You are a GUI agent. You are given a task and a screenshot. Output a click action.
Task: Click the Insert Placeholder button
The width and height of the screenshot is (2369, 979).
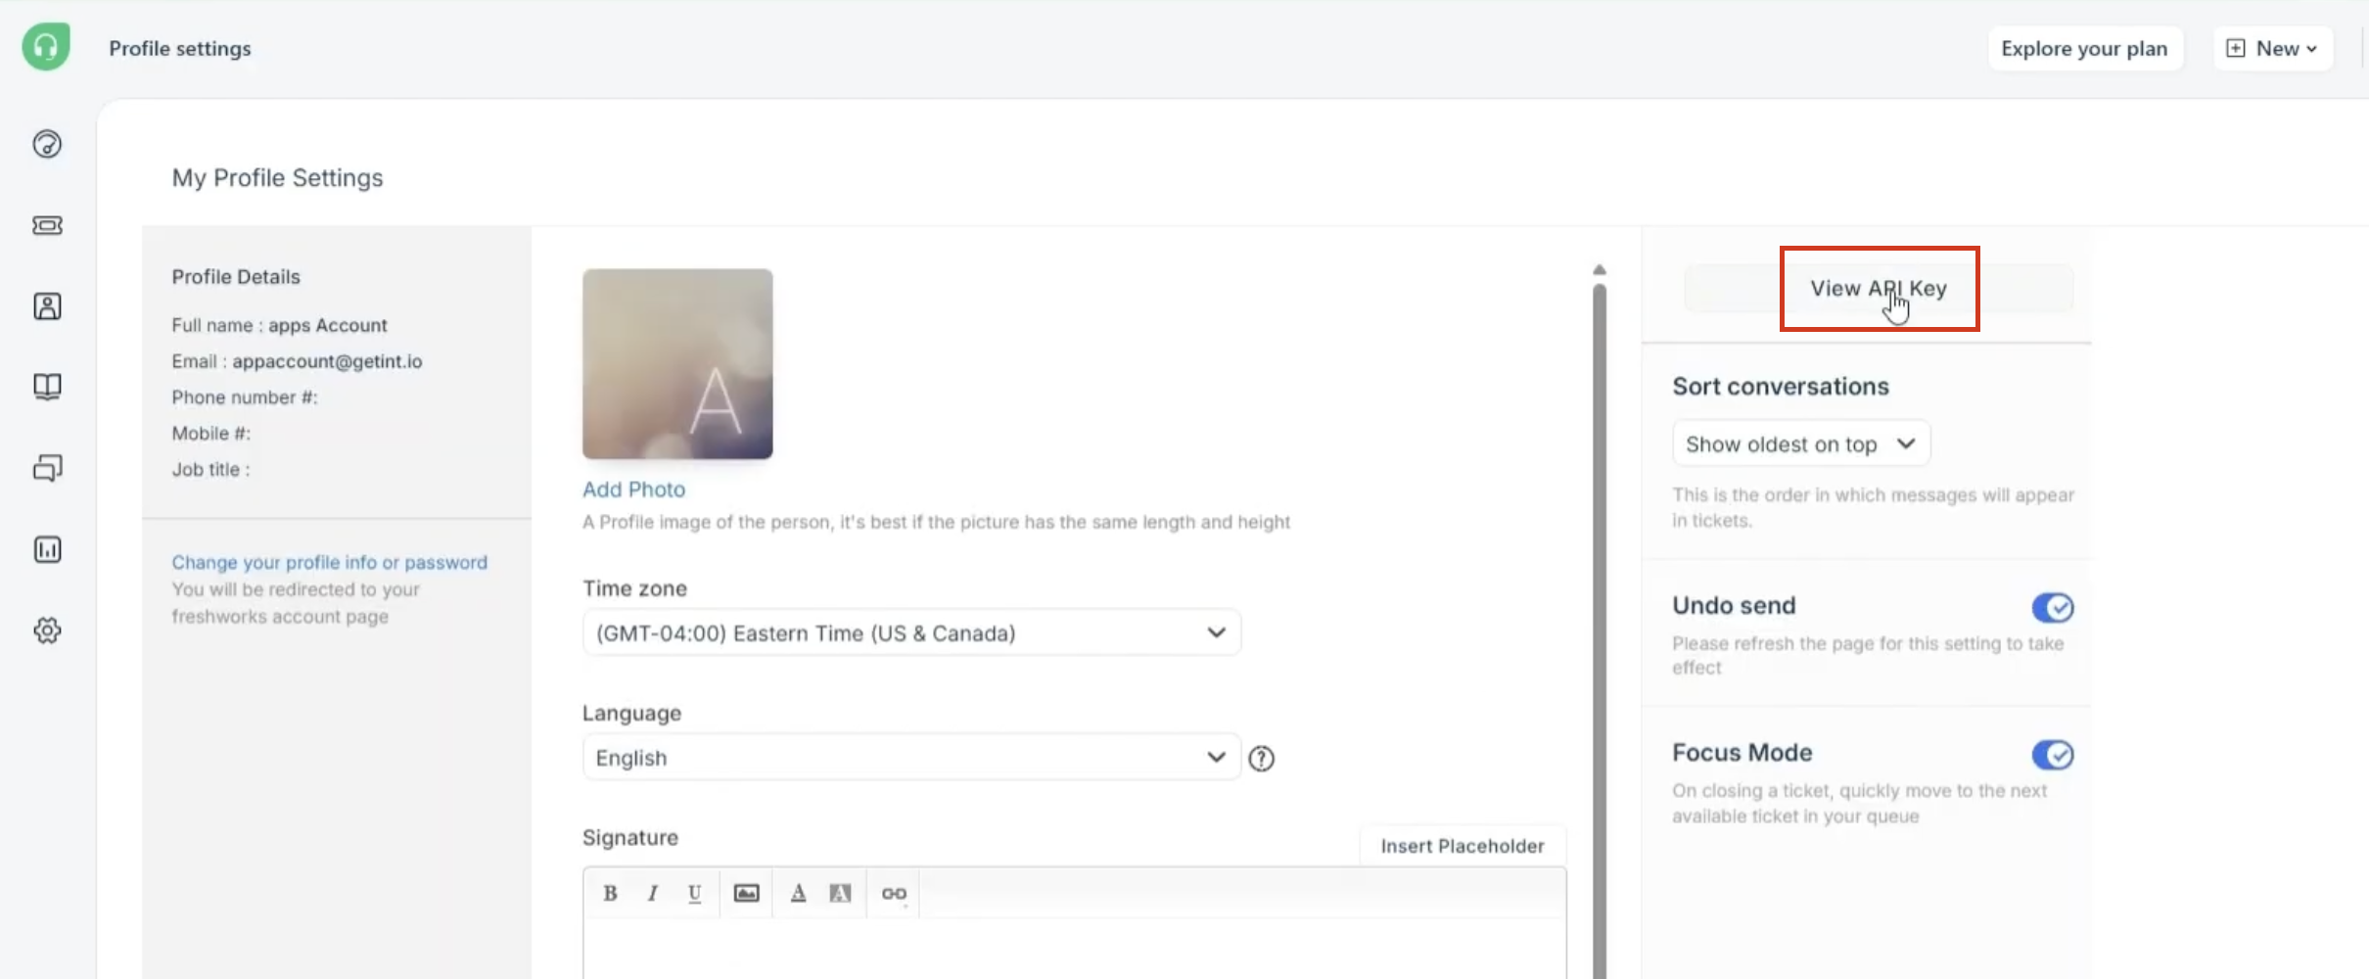point(1463,846)
